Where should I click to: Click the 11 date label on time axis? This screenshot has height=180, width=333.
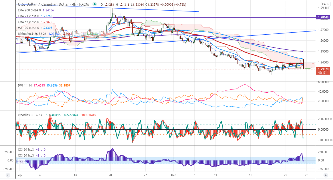pos(215,175)
